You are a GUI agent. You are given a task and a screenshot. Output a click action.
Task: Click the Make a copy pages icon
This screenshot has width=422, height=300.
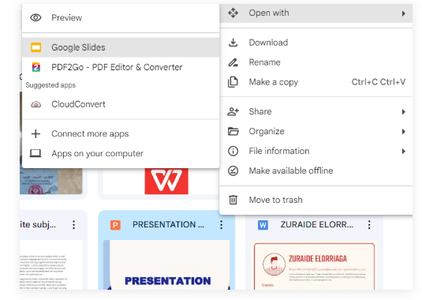(x=233, y=82)
